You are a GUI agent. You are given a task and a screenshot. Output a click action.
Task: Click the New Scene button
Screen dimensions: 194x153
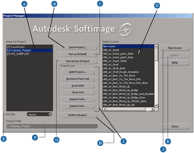[x=175, y=48]
